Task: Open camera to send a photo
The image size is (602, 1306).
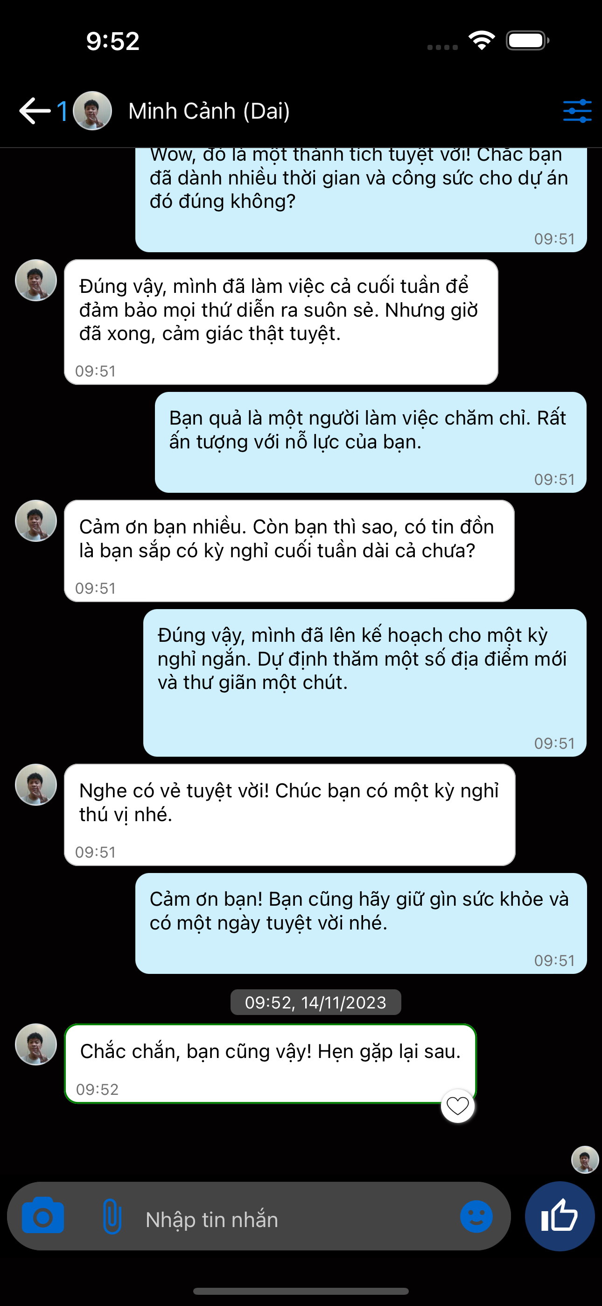Action: click(43, 1216)
